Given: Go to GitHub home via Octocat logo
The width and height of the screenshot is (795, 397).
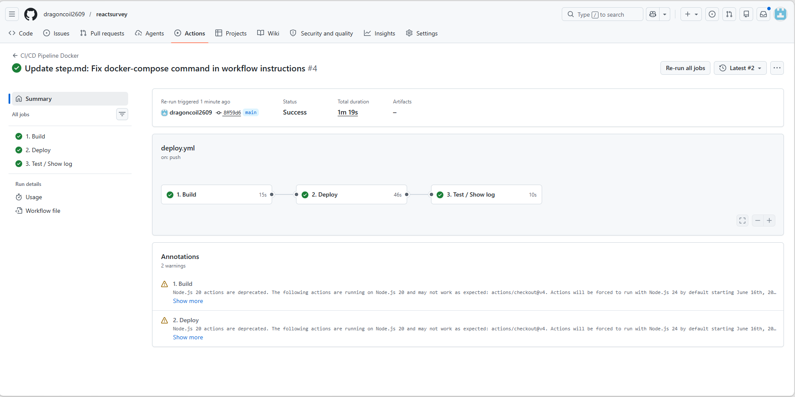Looking at the screenshot, I should [31, 14].
